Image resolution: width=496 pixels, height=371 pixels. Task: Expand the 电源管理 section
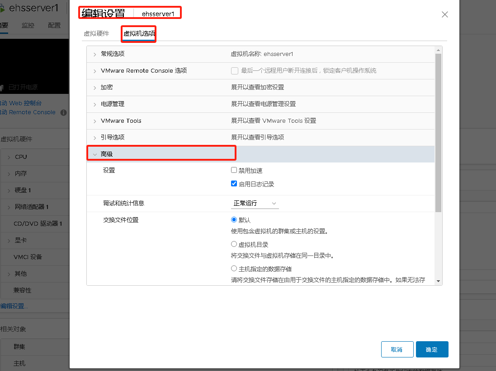pos(94,104)
